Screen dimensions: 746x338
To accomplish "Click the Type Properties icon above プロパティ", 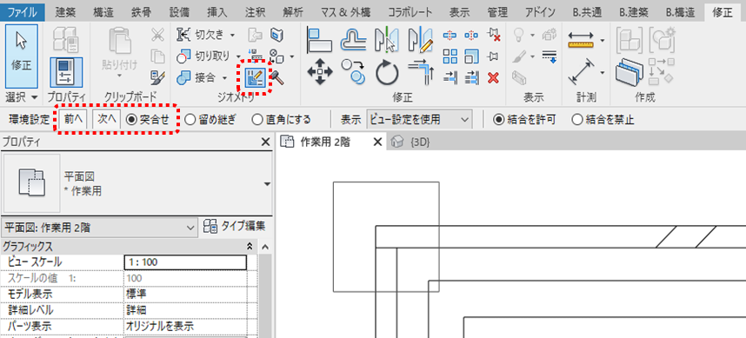I will (x=66, y=39).
